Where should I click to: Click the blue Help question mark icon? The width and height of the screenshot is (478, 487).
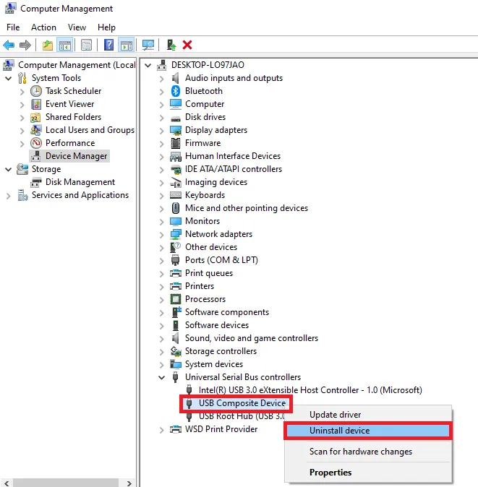(x=109, y=45)
